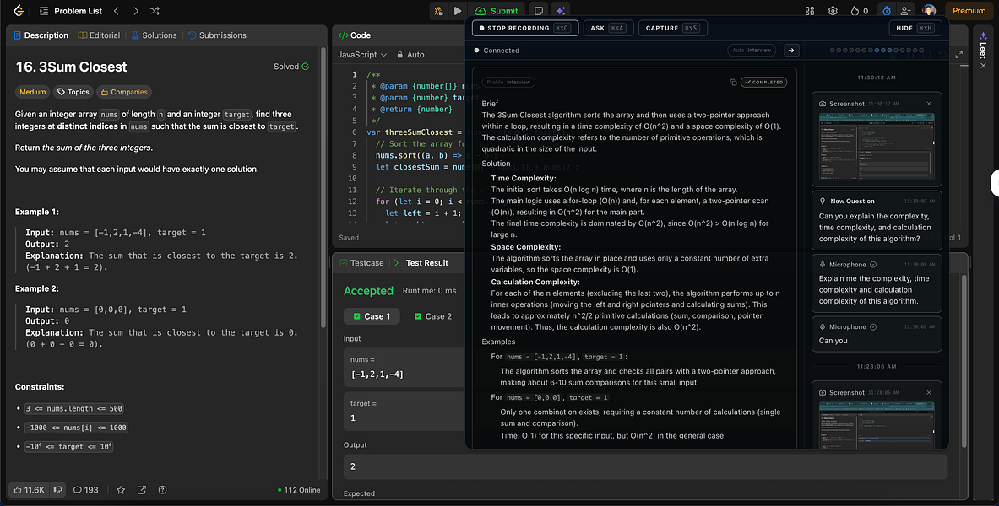This screenshot has height=506, width=999.
Task: Click the Premium button
Action: click(969, 11)
